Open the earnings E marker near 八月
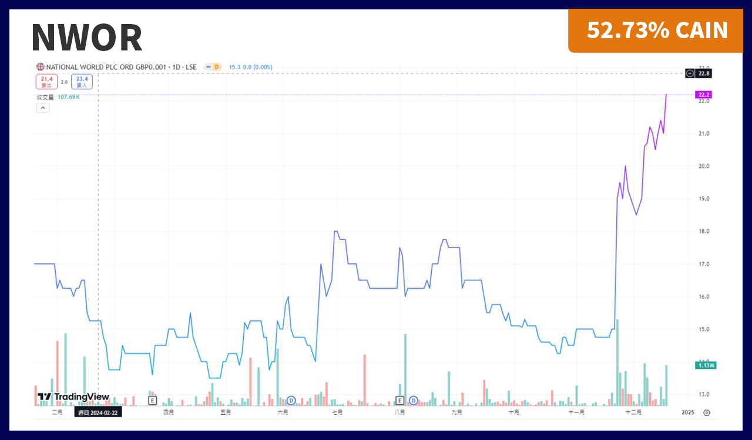The width and height of the screenshot is (752, 440). [x=399, y=401]
